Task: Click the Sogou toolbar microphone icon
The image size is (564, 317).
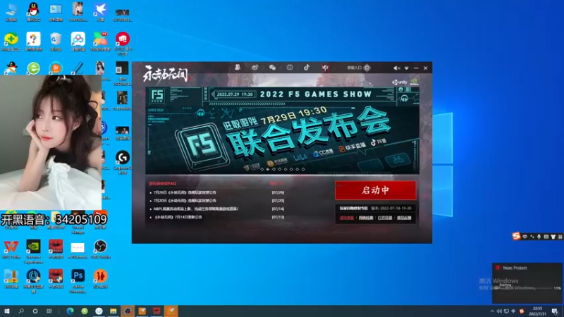Action: pyautogui.click(x=539, y=237)
